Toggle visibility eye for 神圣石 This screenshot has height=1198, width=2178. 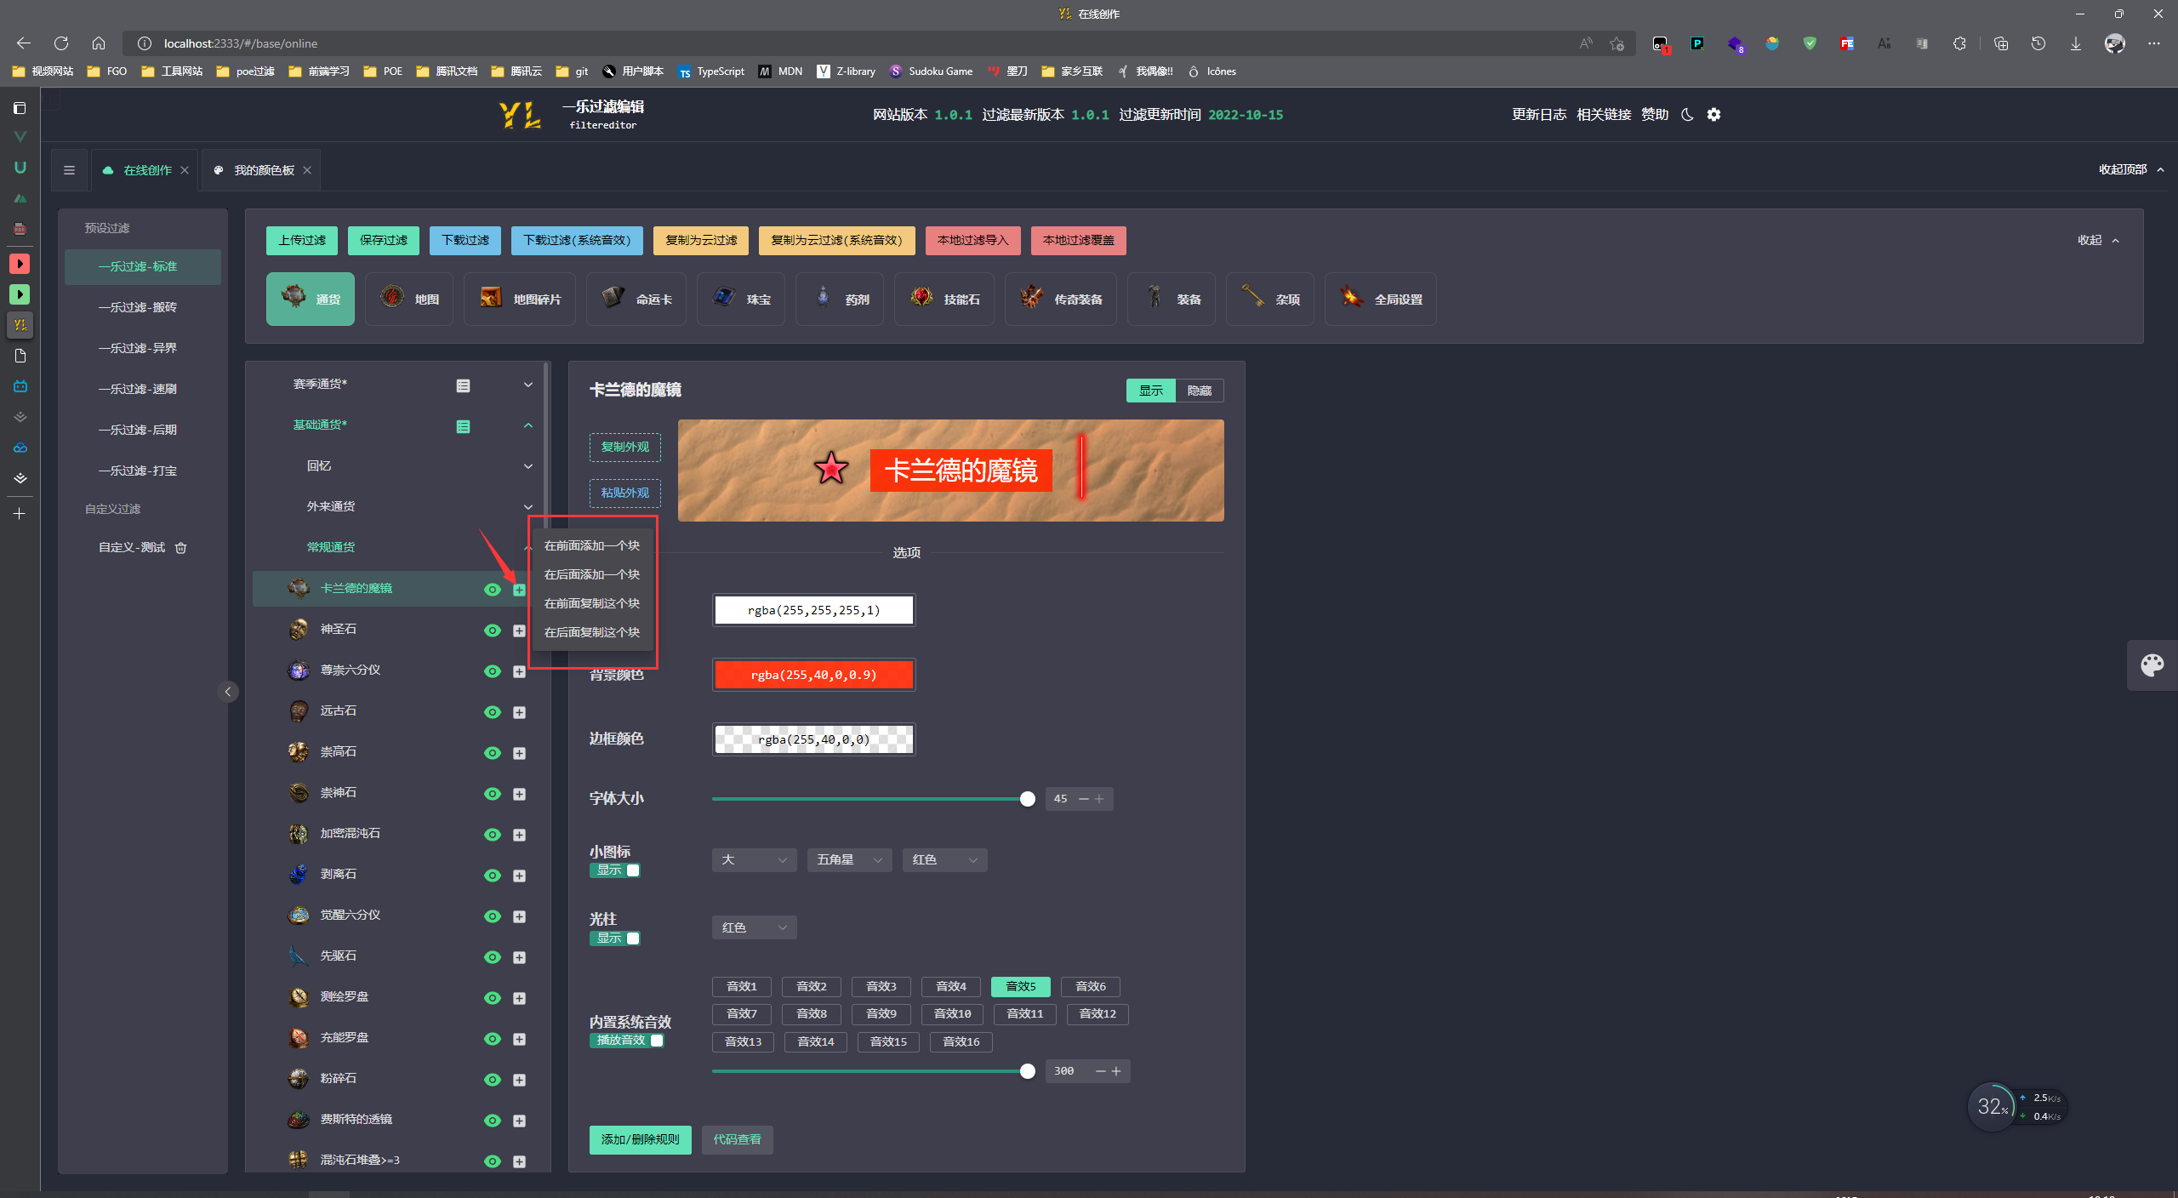493,630
